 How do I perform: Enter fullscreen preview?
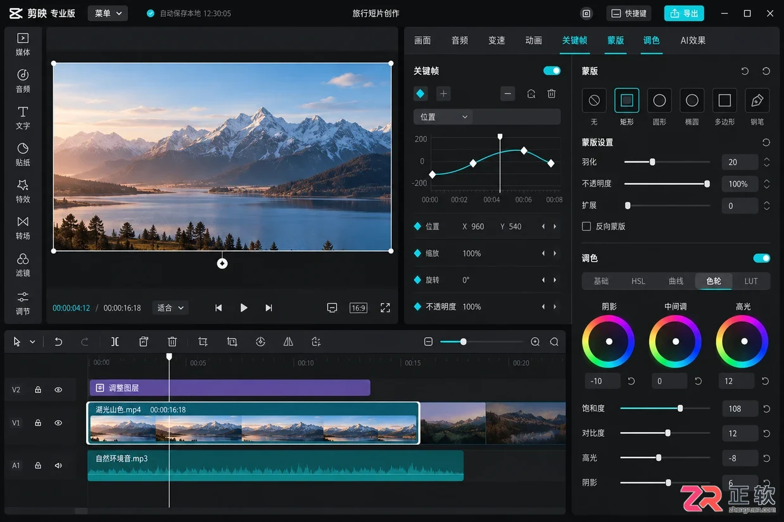385,308
